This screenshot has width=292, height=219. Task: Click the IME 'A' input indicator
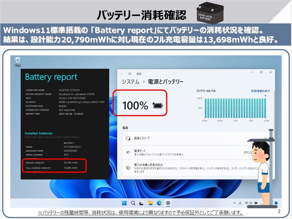point(240,203)
